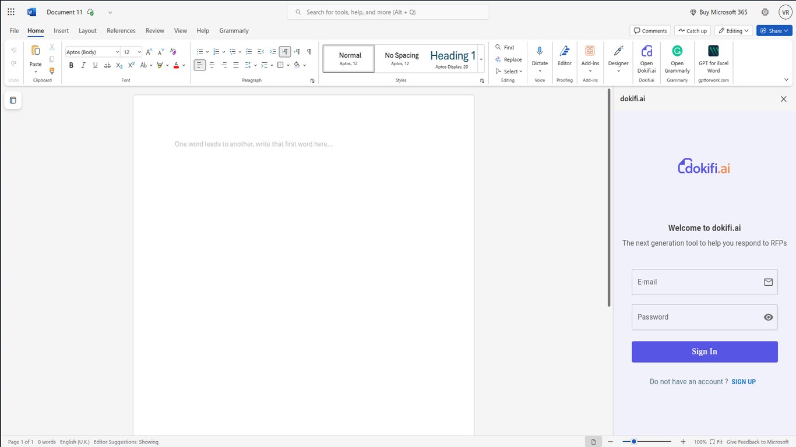Cut the selection with scissors icon
The image size is (796, 447).
point(52,47)
